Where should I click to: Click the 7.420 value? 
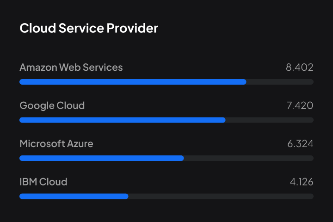300,106
